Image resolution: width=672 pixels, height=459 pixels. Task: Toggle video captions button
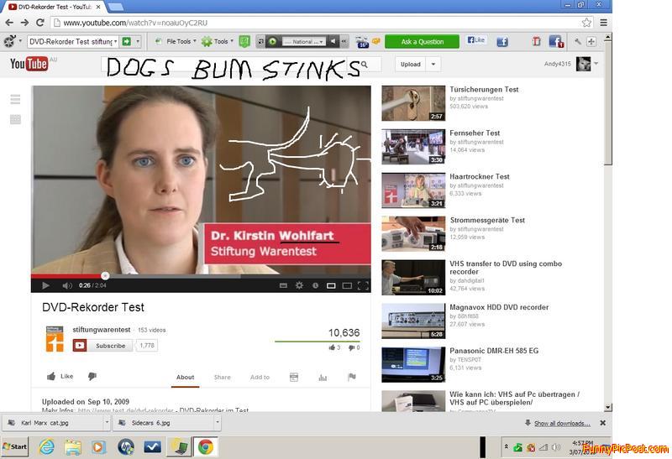click(x=283, y=285)
